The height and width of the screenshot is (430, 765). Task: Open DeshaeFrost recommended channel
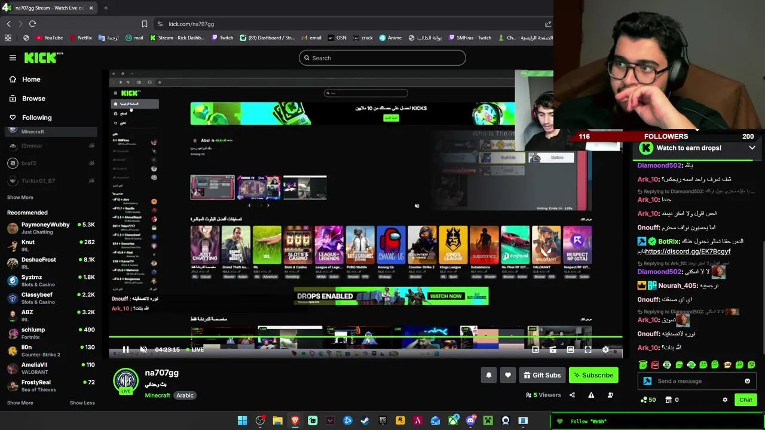tap(51, 263)
